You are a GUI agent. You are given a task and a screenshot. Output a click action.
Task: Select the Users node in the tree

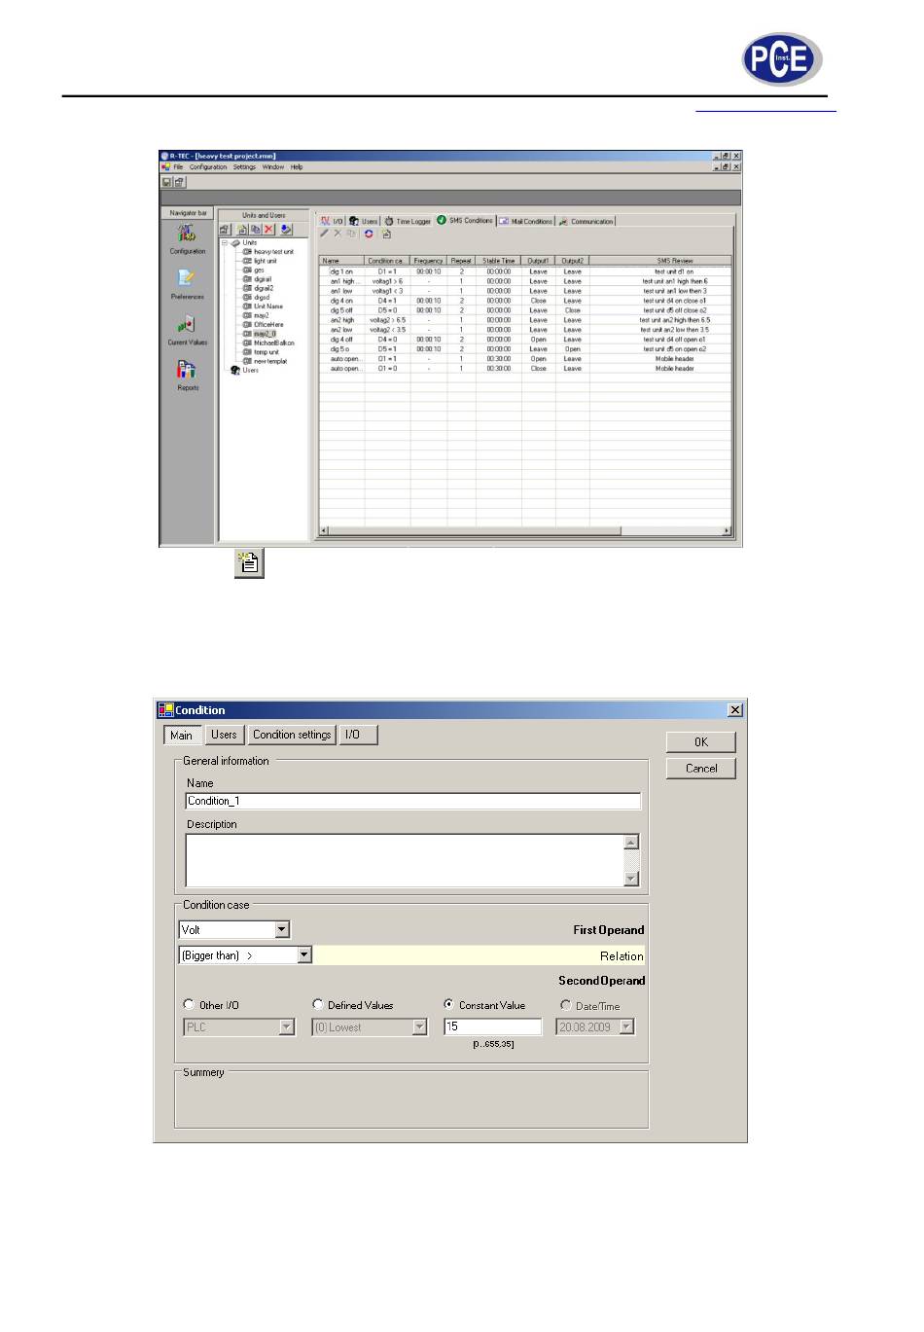[x=250, y=371]
